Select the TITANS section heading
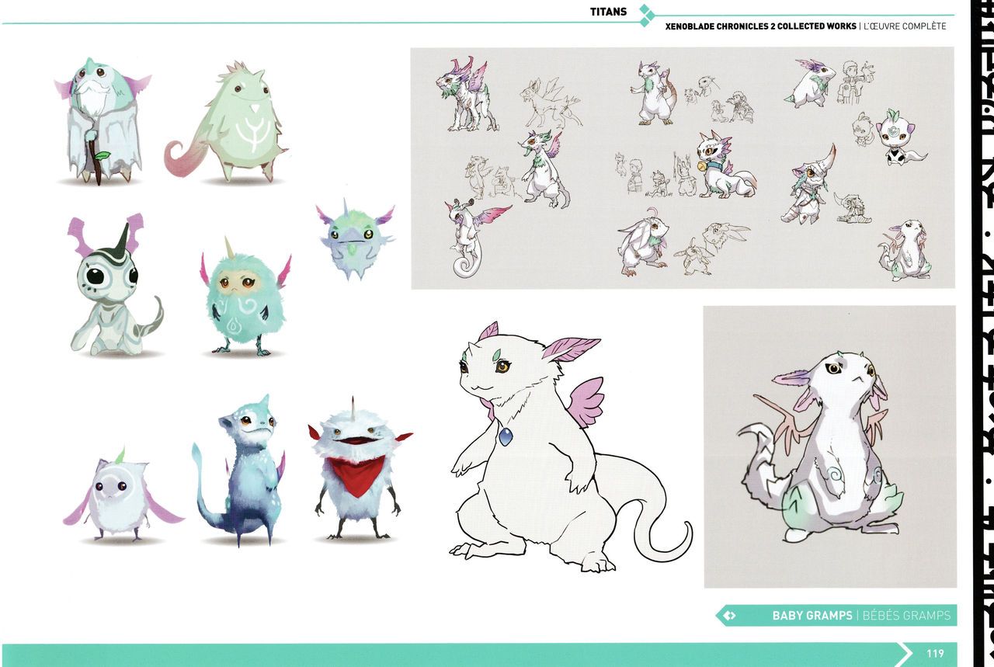994x667 pixels. pyautogui.click(x=609, y=12)
